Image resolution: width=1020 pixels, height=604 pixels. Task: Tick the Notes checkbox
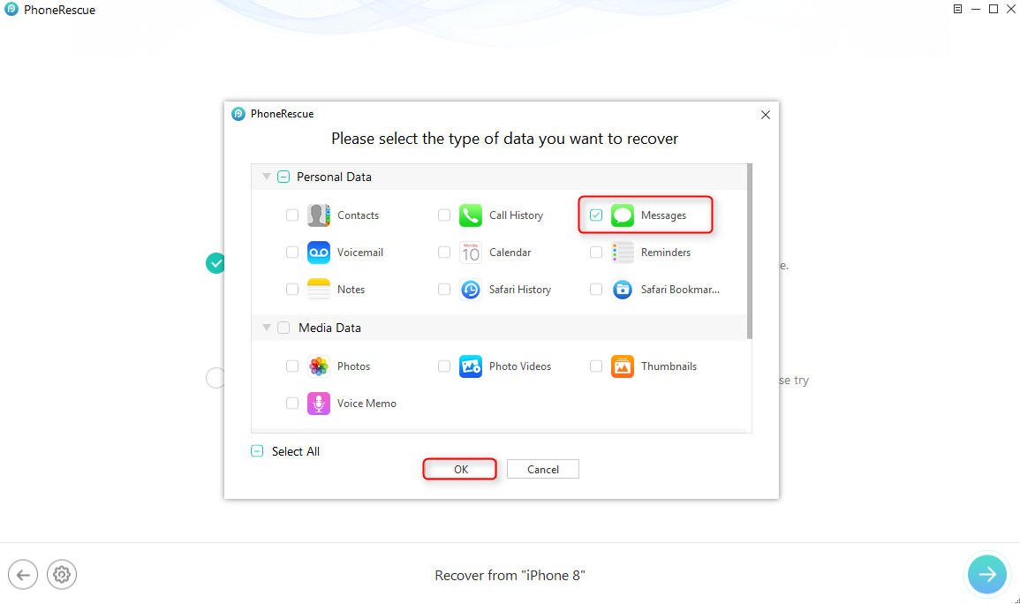click(292, 290)
